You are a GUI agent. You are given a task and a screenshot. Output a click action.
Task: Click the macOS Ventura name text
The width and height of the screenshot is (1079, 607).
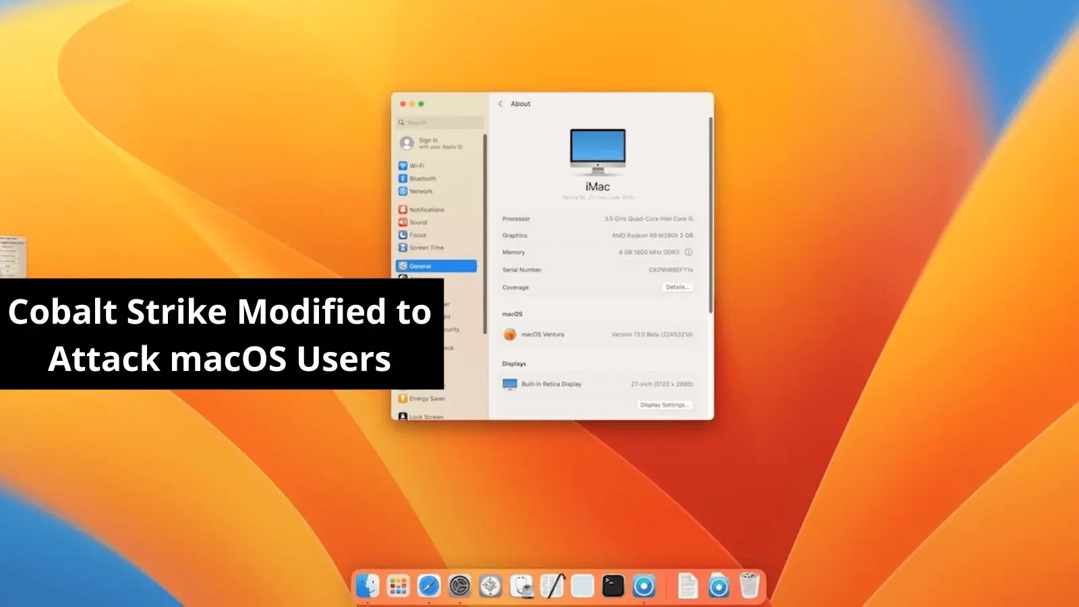click(543, 335)
